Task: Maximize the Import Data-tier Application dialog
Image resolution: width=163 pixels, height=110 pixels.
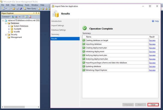Action: (150, 6)
